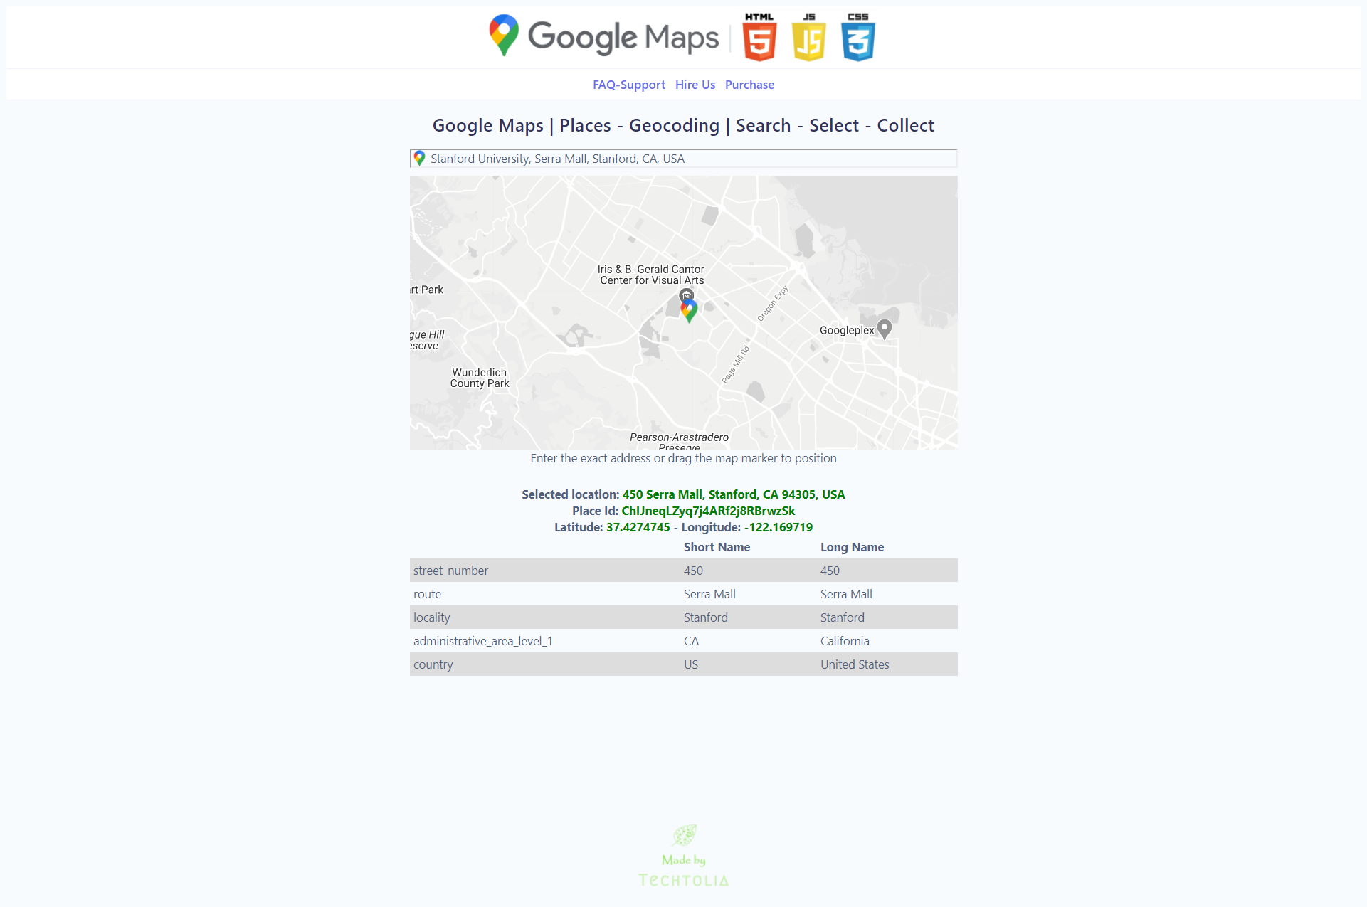Click the Wunderlich County Park map label
The image size is (1367, 907).
click(x=480, y=378)
